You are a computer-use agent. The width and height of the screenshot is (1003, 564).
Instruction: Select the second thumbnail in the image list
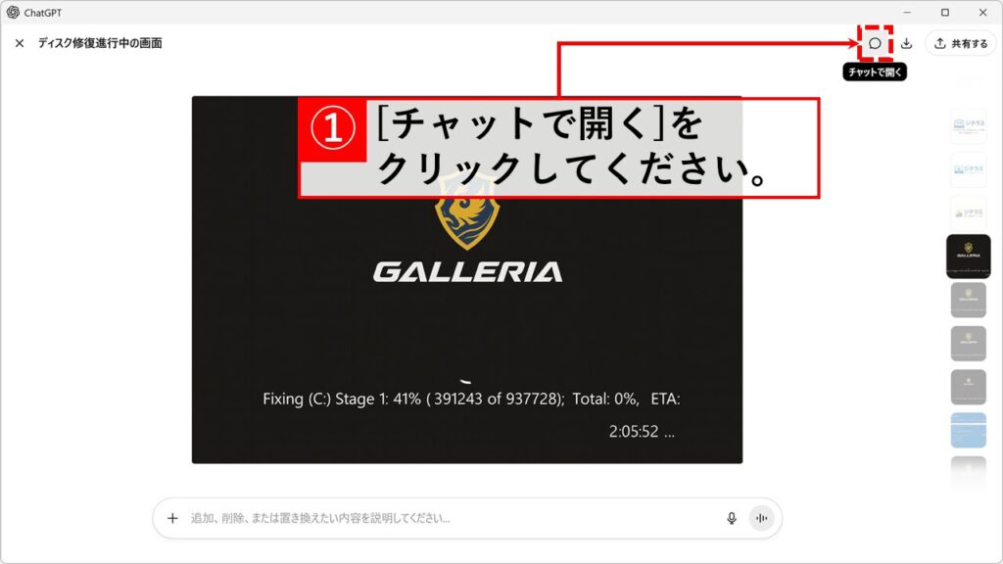pos(968,168)
